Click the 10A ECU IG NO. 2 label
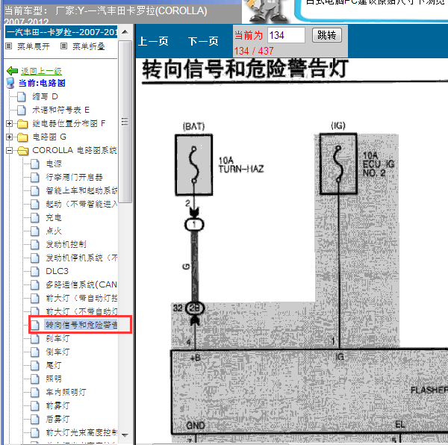This screenshot has width=448, height=445. point(378,164)
